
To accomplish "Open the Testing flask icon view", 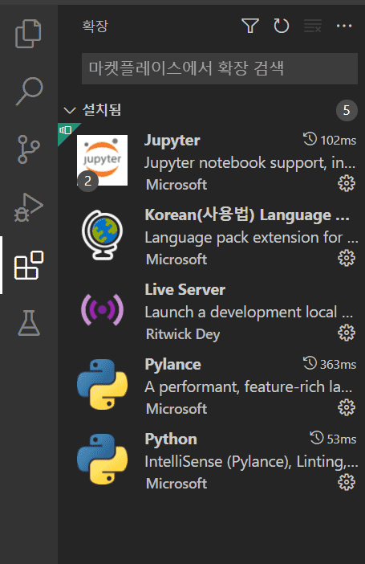I will pos(29,323).
